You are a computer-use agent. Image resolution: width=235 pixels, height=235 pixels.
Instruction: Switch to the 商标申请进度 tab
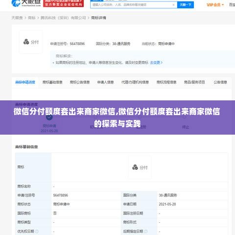(x=25, y=82)
